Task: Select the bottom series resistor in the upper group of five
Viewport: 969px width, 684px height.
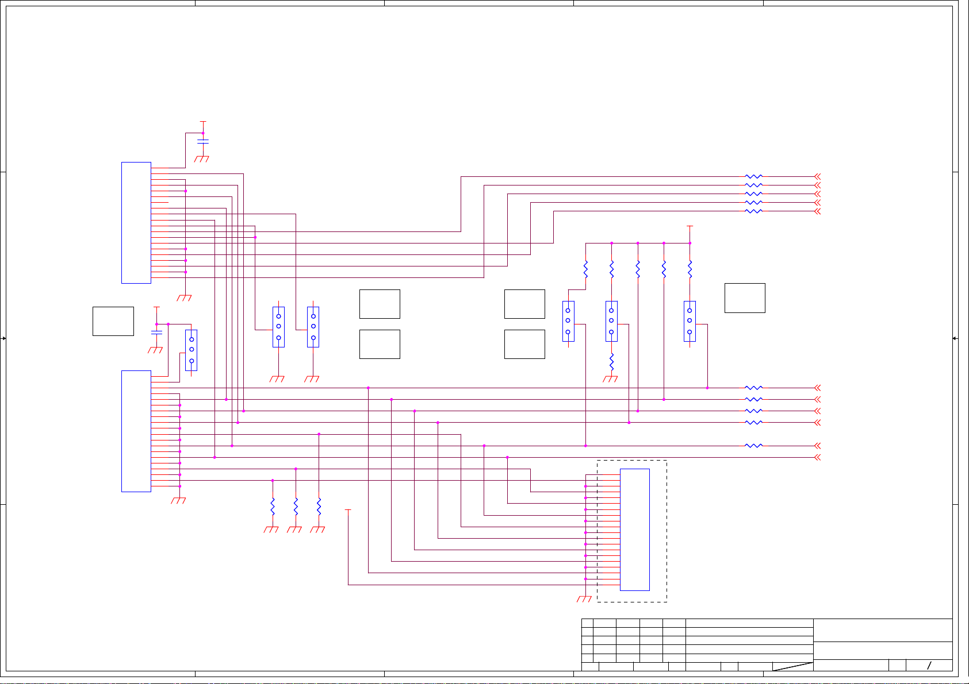Action: pos(753,211)
